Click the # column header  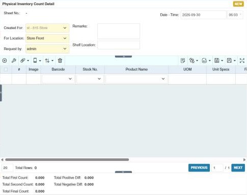(19, 69)
